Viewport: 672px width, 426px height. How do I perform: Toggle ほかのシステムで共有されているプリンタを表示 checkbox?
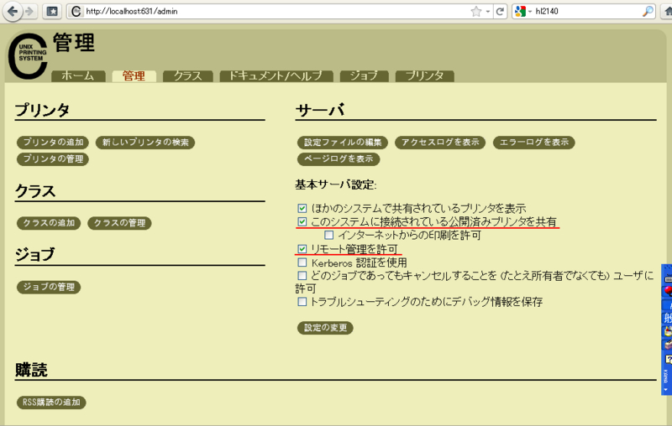302,208
